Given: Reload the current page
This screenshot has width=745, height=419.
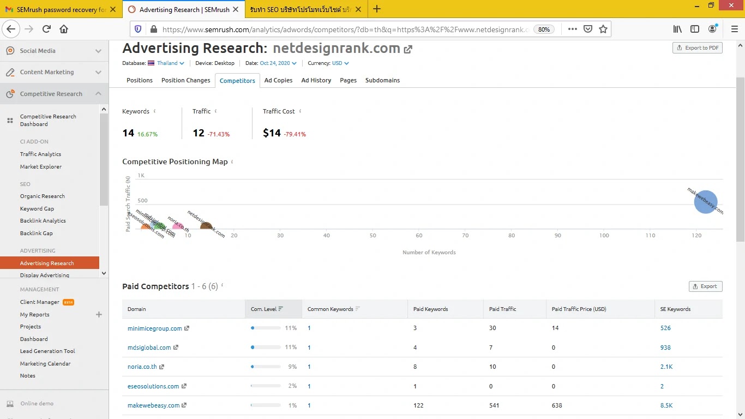Looking at the screenshot, I should [47, 29].
